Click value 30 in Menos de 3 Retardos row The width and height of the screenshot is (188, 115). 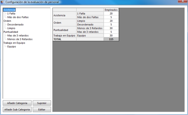click(111, 28)
